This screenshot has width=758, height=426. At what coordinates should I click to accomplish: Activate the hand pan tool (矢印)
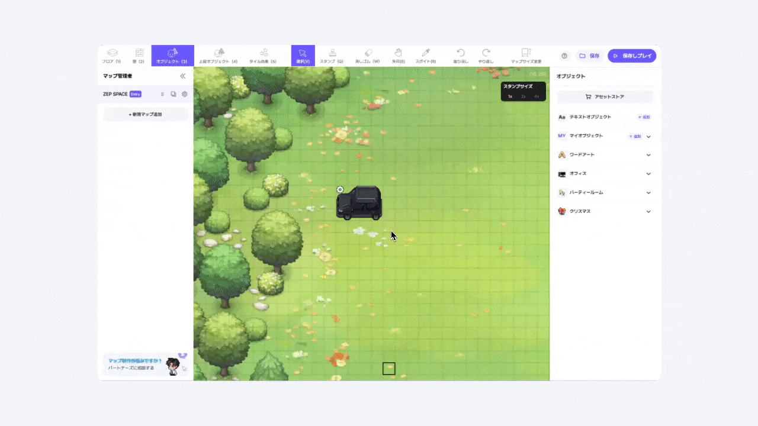398,56
